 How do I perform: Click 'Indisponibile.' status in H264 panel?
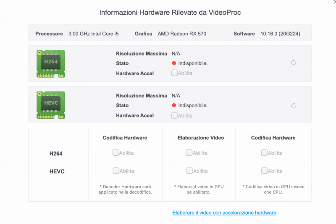coord(193,63)
